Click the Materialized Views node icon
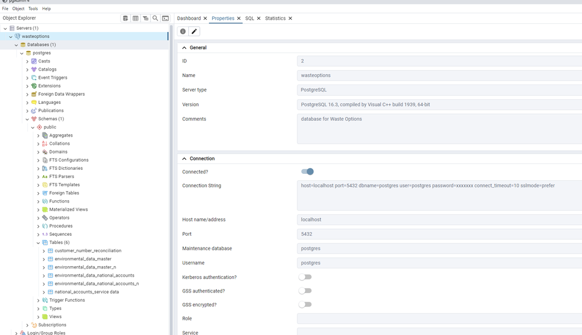Viewport: 582px width, 335px height. click(45, 210)
